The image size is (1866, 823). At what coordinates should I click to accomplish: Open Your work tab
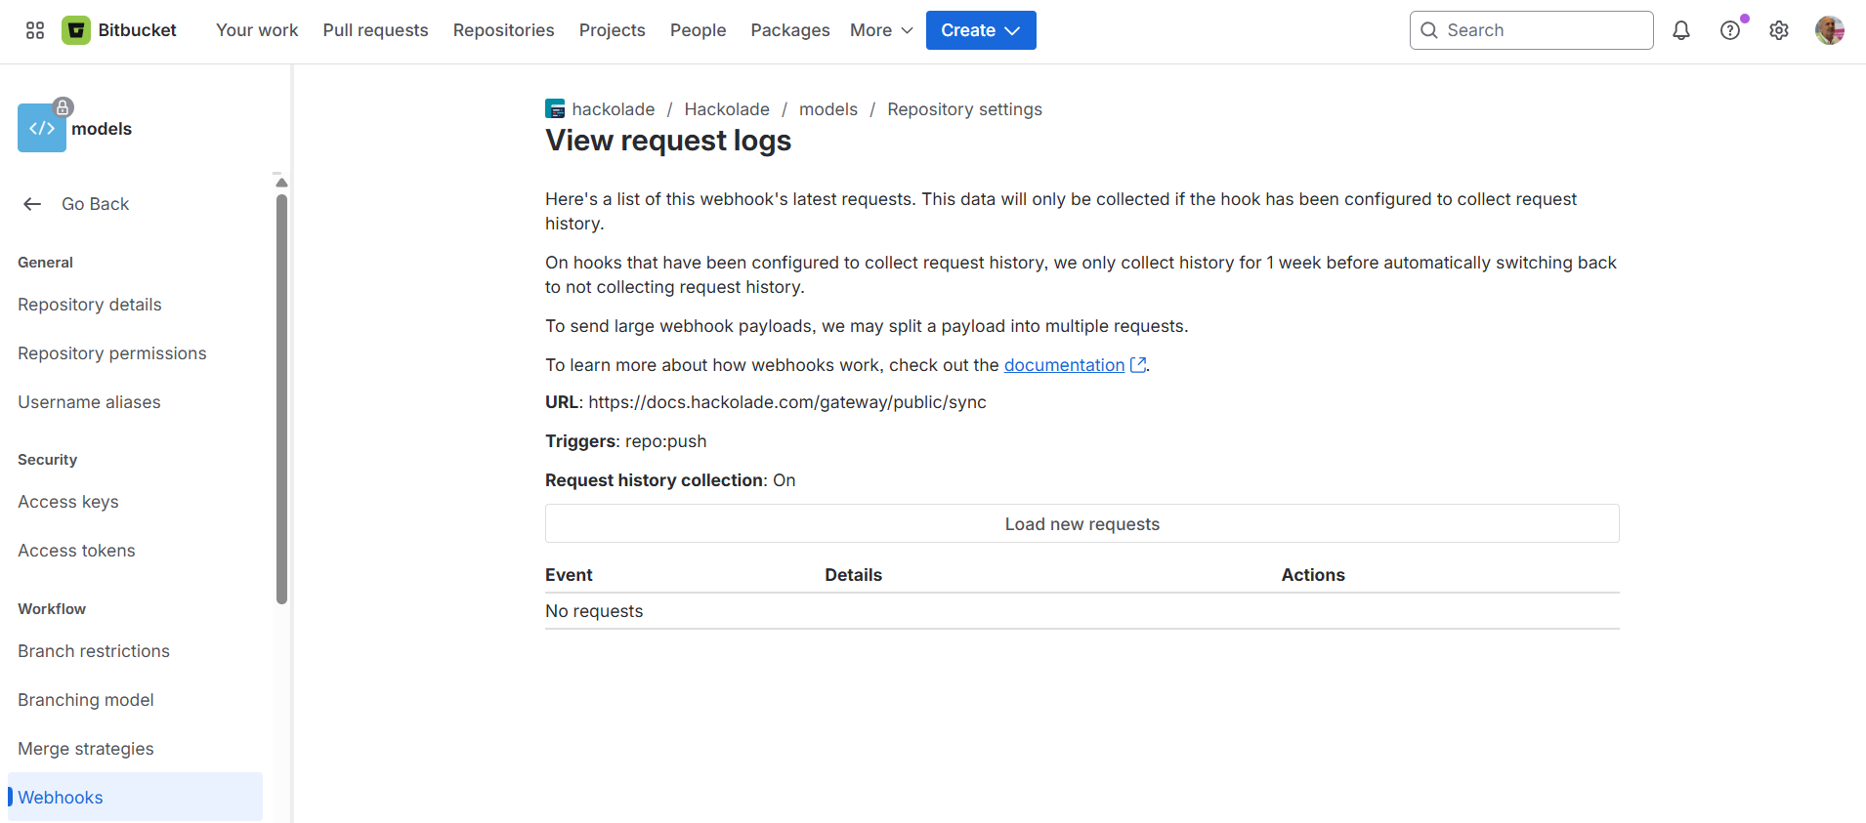(x=257, y=30)
